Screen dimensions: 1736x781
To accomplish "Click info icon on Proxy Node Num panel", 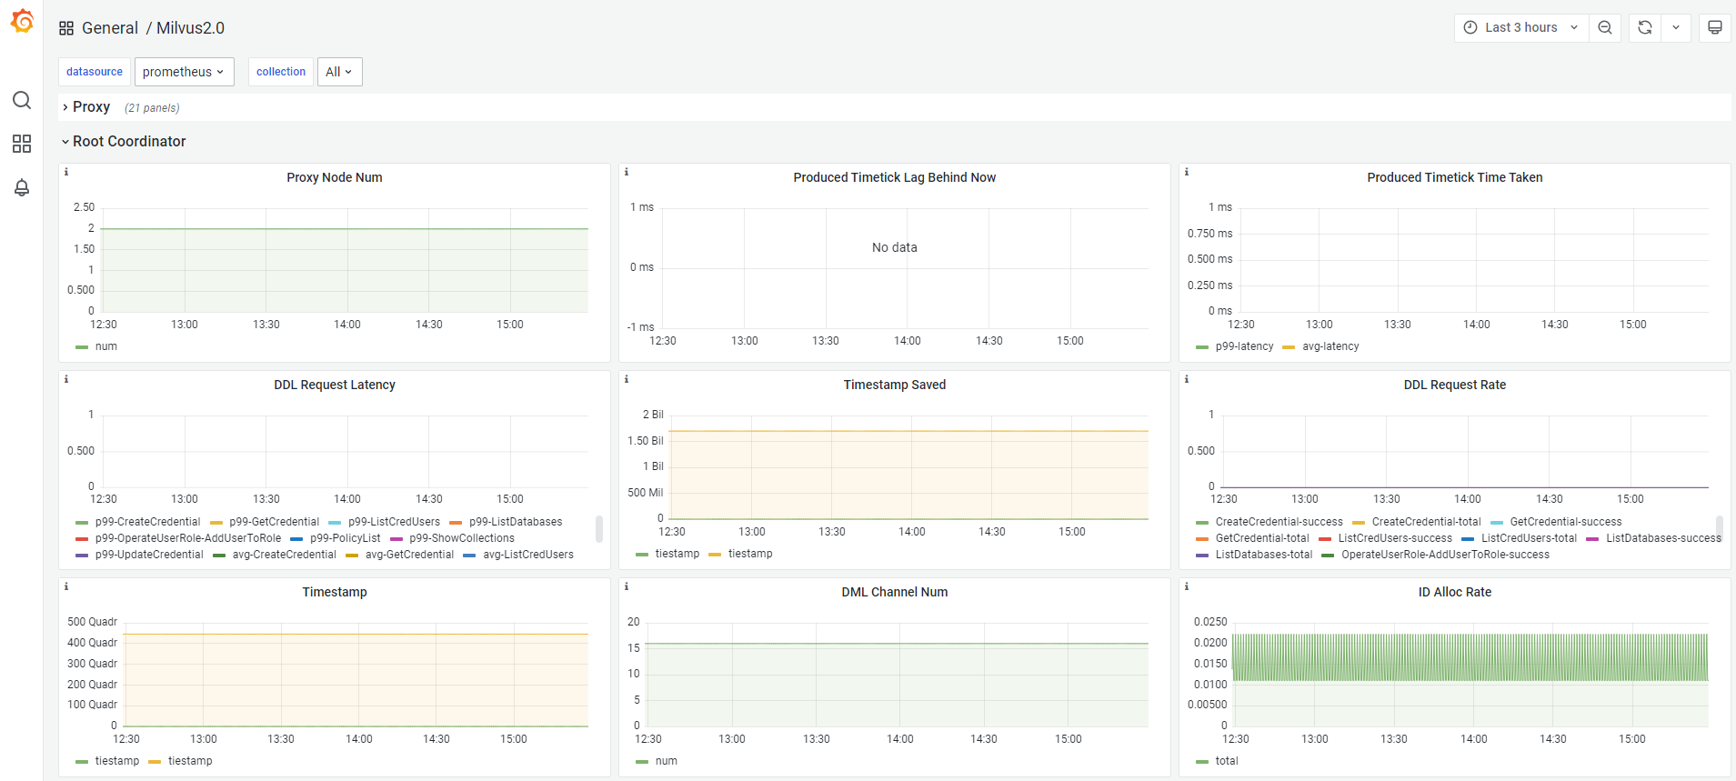I will point(66,172).
